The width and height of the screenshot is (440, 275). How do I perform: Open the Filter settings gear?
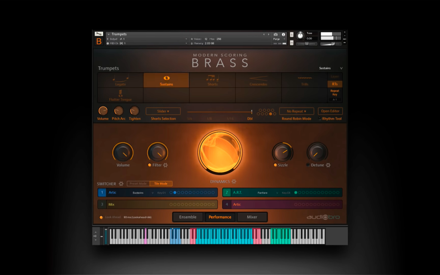tap(165, 165)
